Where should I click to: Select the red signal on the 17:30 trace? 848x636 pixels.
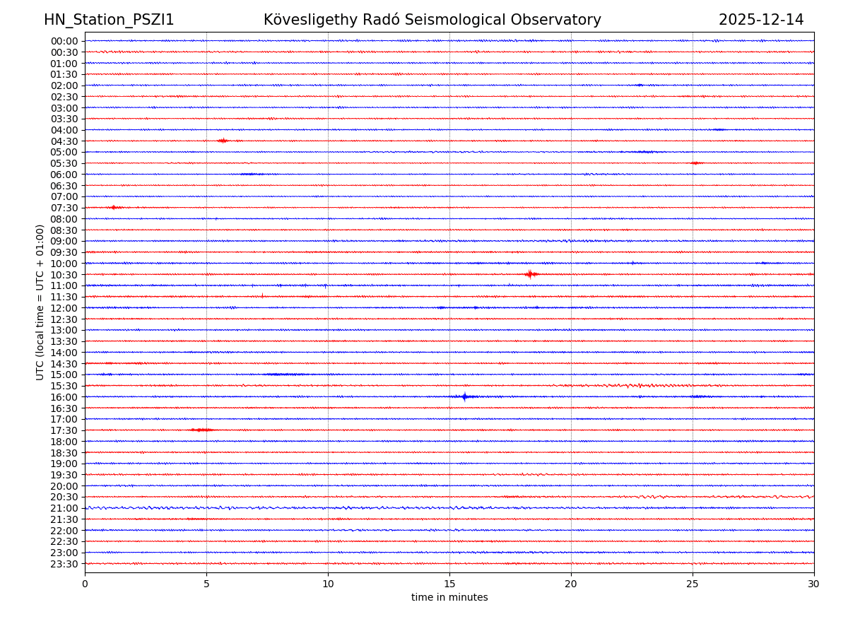click(x=201, y=430)
